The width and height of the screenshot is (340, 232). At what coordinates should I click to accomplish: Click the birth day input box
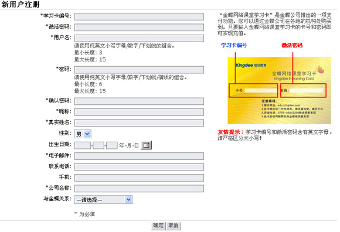(112, 145)
